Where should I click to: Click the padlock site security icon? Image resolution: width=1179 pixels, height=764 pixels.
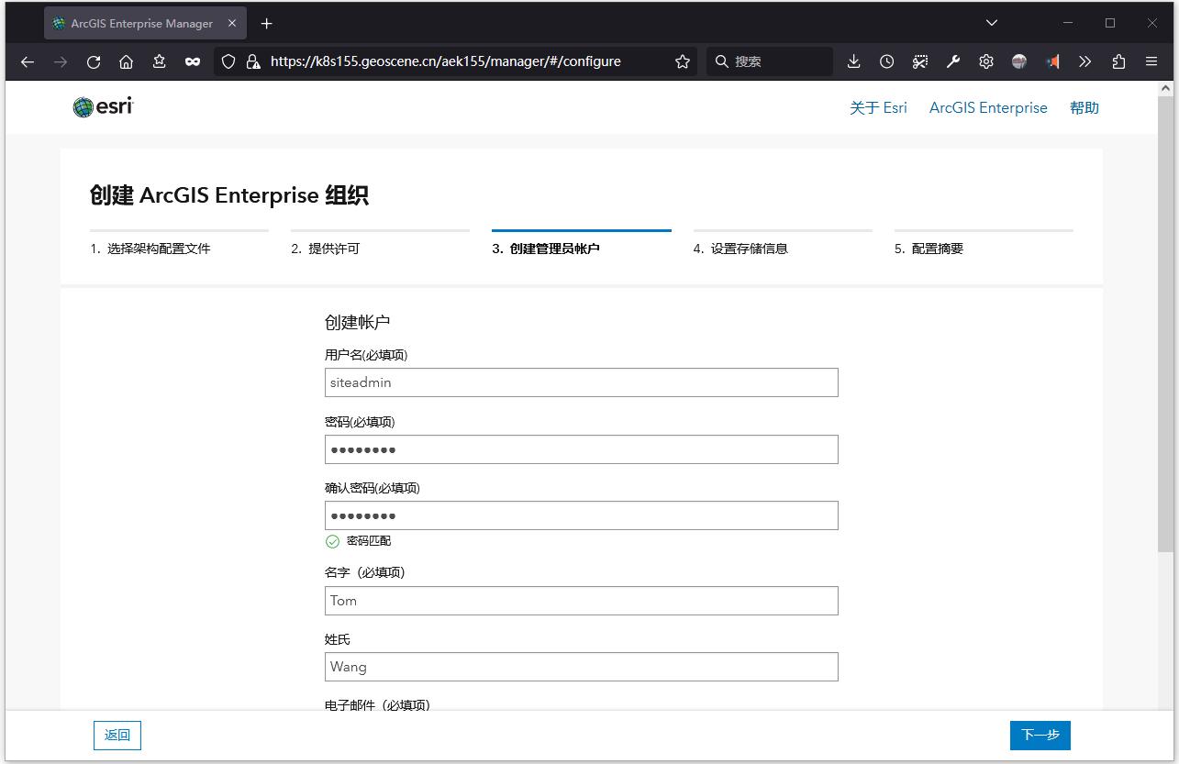point(253,61)
